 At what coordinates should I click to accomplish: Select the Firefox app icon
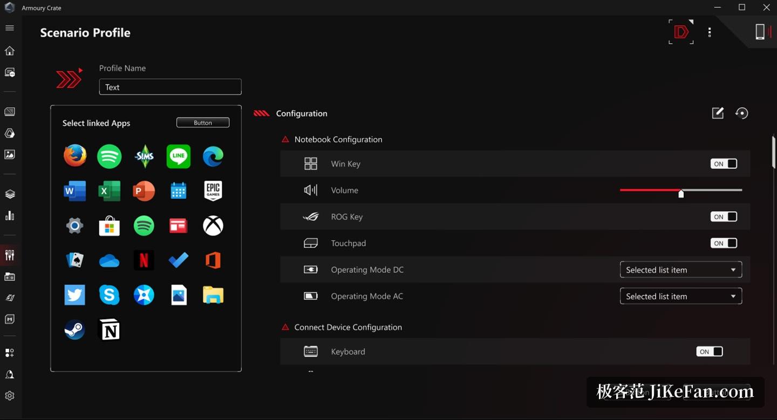coord(74,156)
